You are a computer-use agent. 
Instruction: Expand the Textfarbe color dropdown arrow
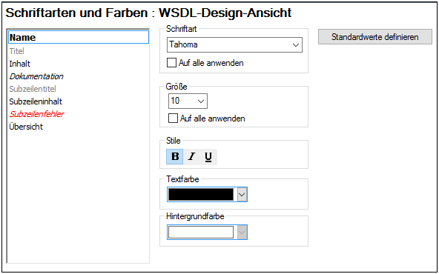(242, 195)
